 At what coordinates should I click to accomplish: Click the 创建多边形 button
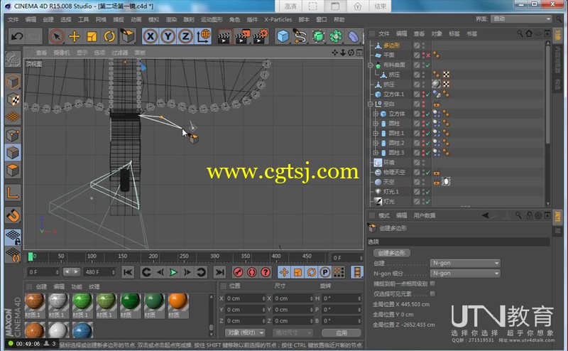click(392, 253)
